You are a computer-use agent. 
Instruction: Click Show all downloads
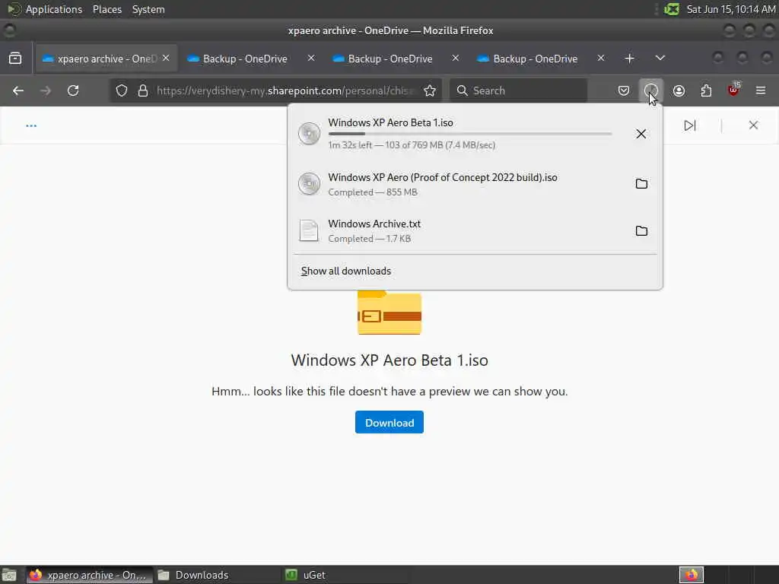click(346, 271)
